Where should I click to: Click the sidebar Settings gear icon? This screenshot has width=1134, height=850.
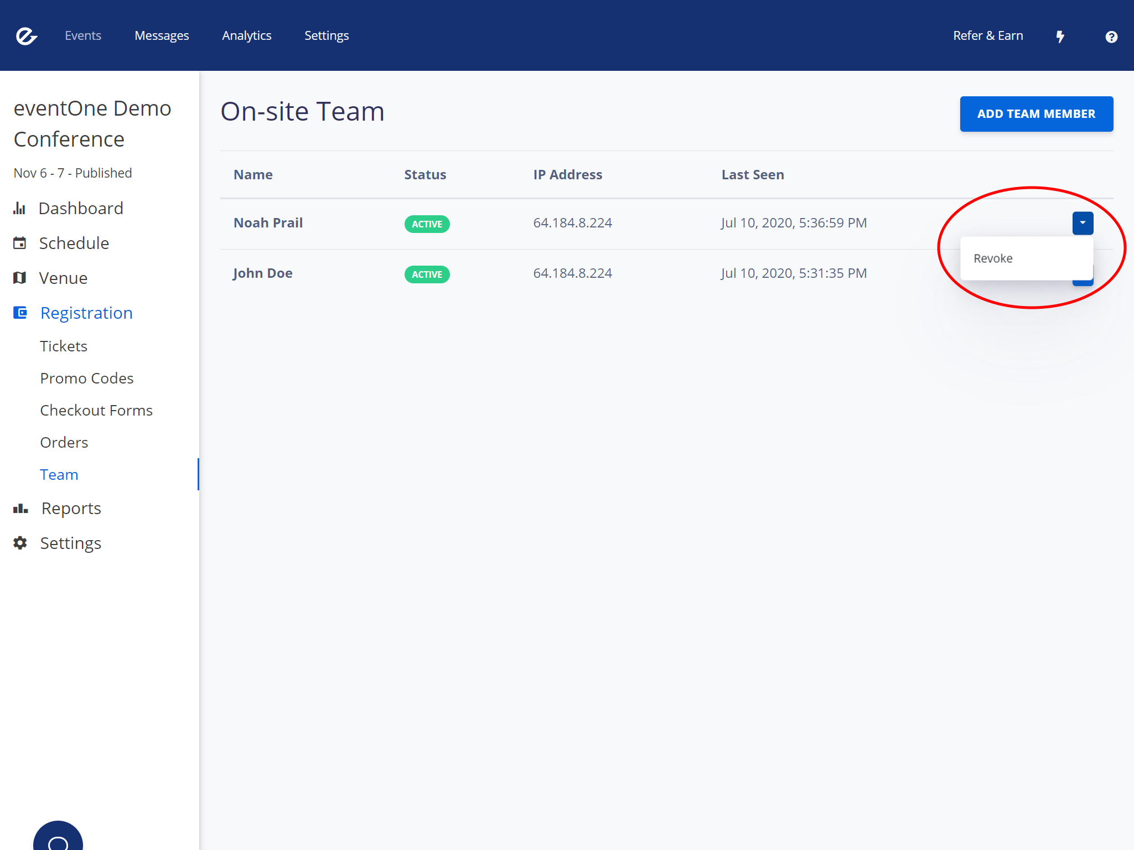(x=20, y=543)
